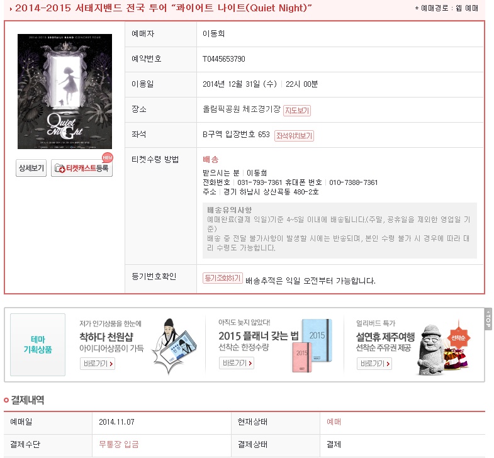Open the 상세보기 details button
494x458 pixels.
click(x=31, y=168)
